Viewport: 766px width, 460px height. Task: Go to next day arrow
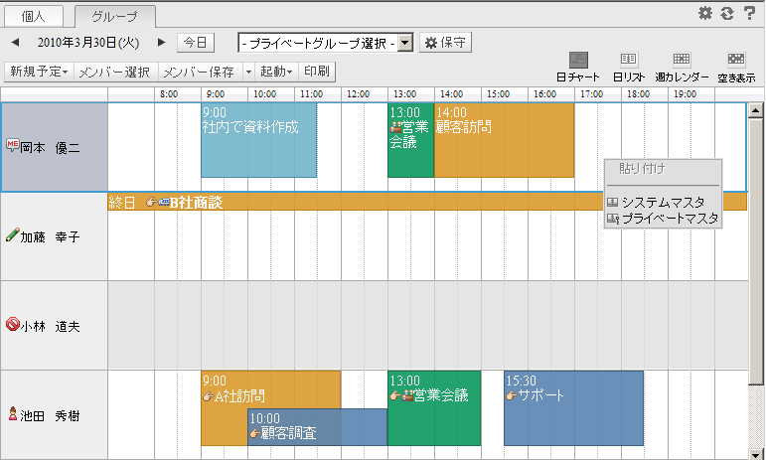pos(162,43)
